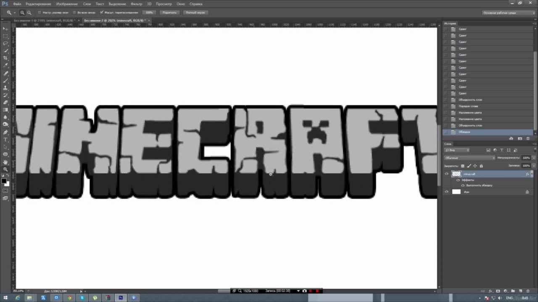Hide the 'Выполнить обводку' stroke effect
538x302 pixels.
coord(463,185)
